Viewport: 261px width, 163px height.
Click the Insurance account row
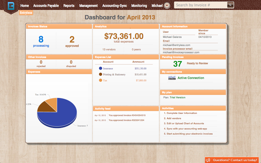point(108,68)
